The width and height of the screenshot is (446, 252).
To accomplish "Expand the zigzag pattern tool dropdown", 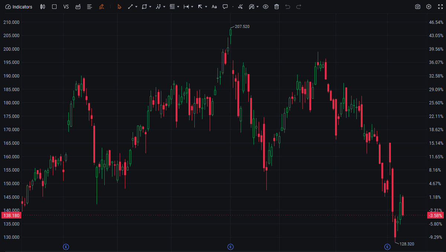I will [164, 7].
